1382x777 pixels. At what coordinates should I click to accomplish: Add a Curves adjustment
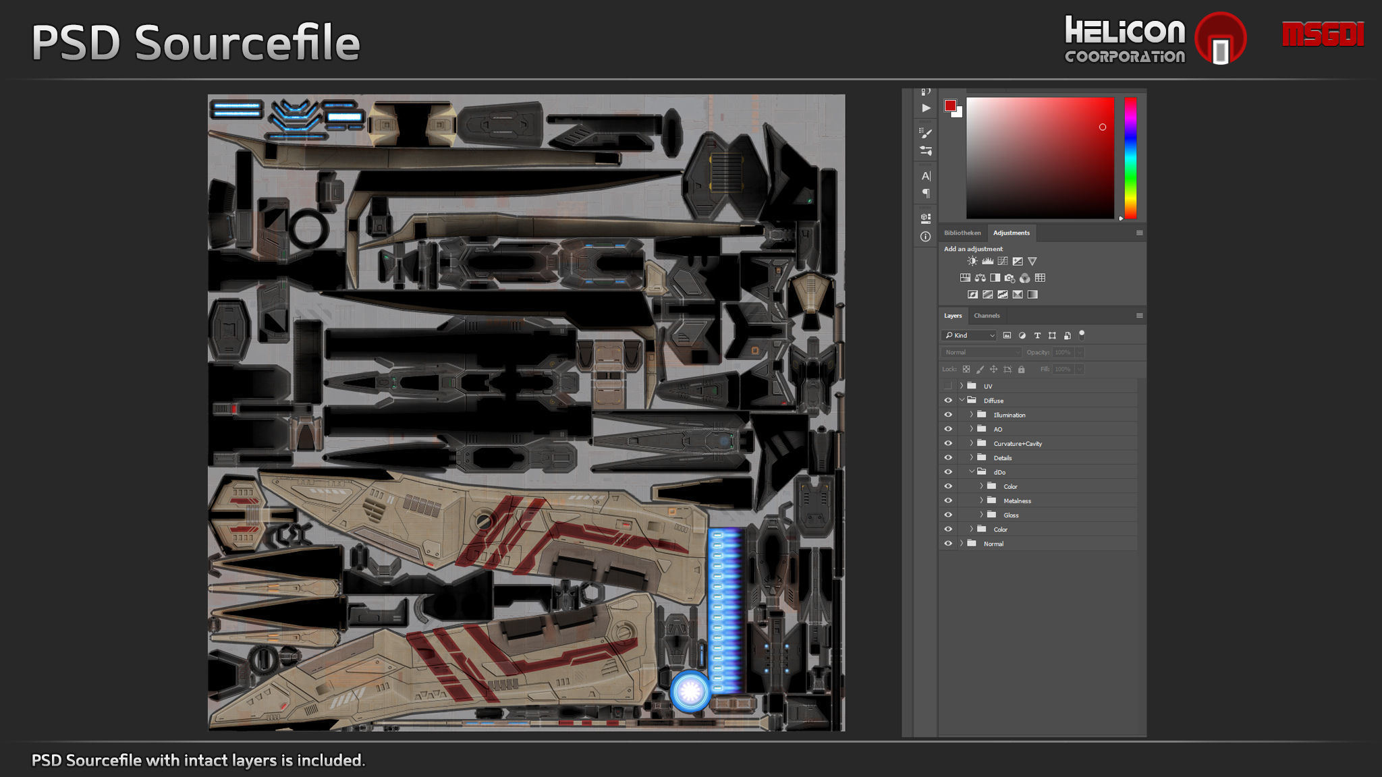tap(1003, 261)
